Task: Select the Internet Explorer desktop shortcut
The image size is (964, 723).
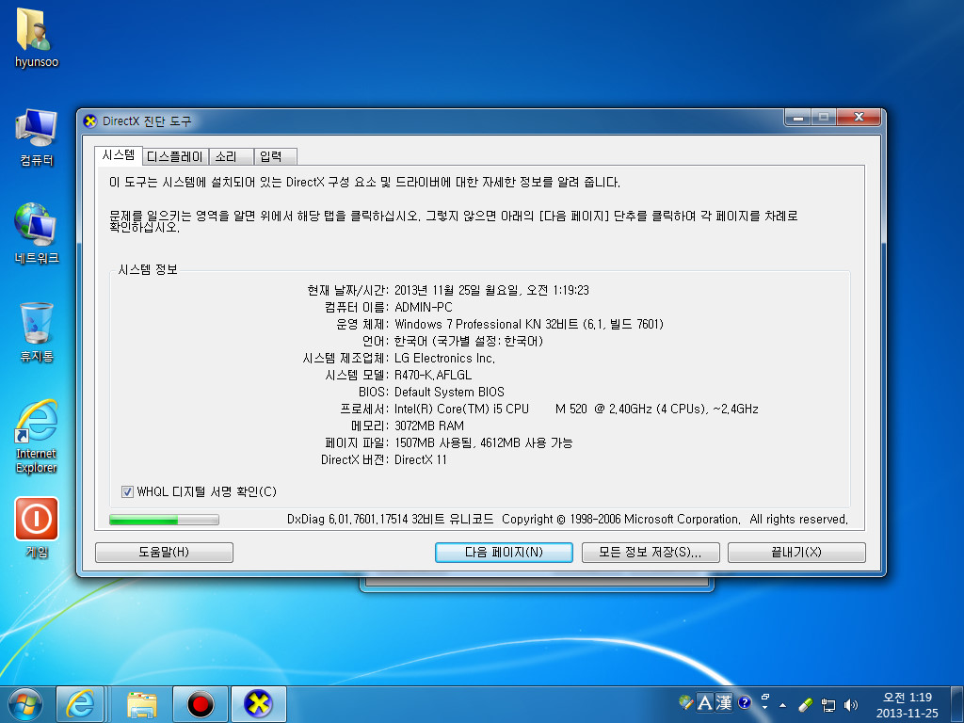Action: tap(37, 437)
